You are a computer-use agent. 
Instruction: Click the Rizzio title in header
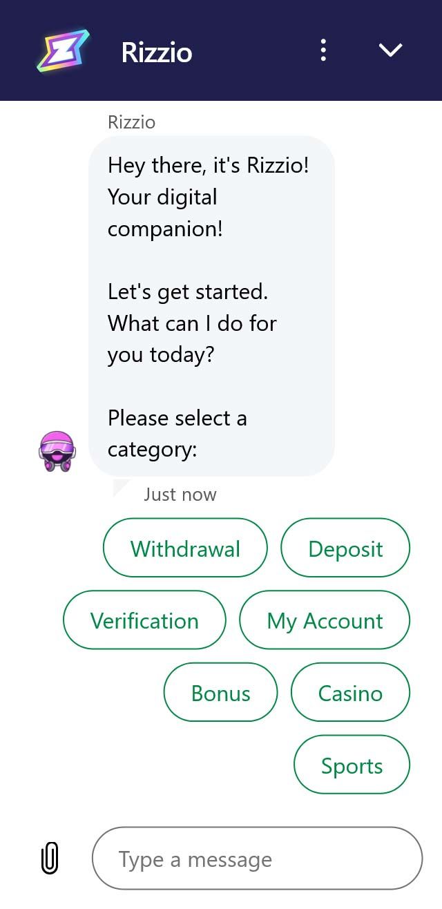[157, 52]
